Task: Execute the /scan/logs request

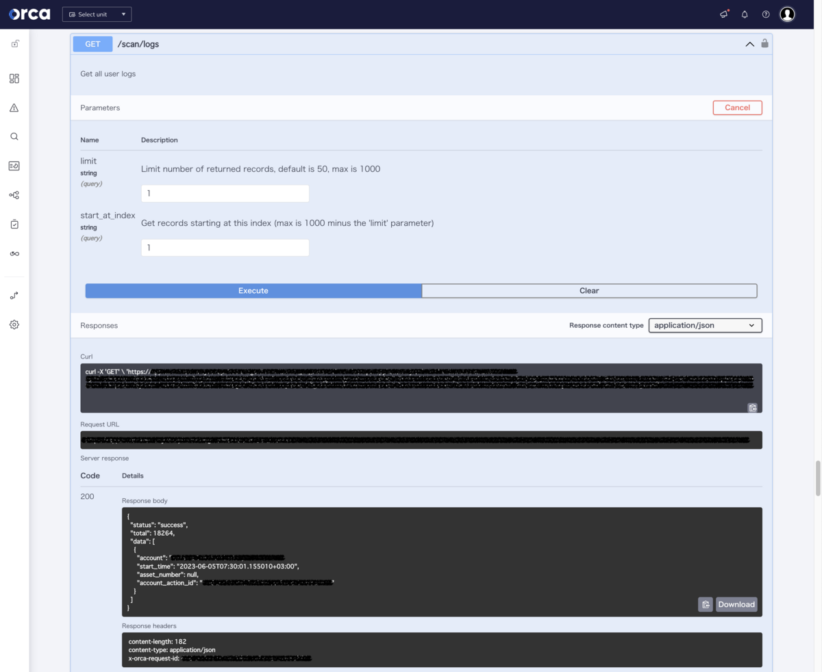Action: click(253, 290)
